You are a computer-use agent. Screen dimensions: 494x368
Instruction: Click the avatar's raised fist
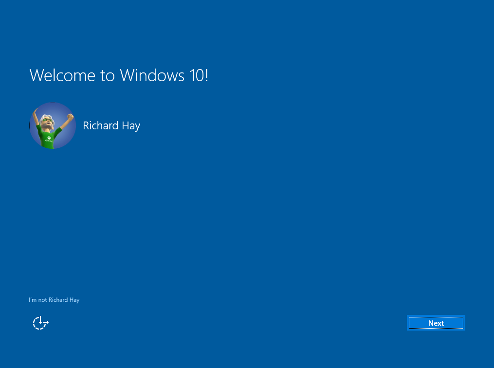click(x=70, y=116)
